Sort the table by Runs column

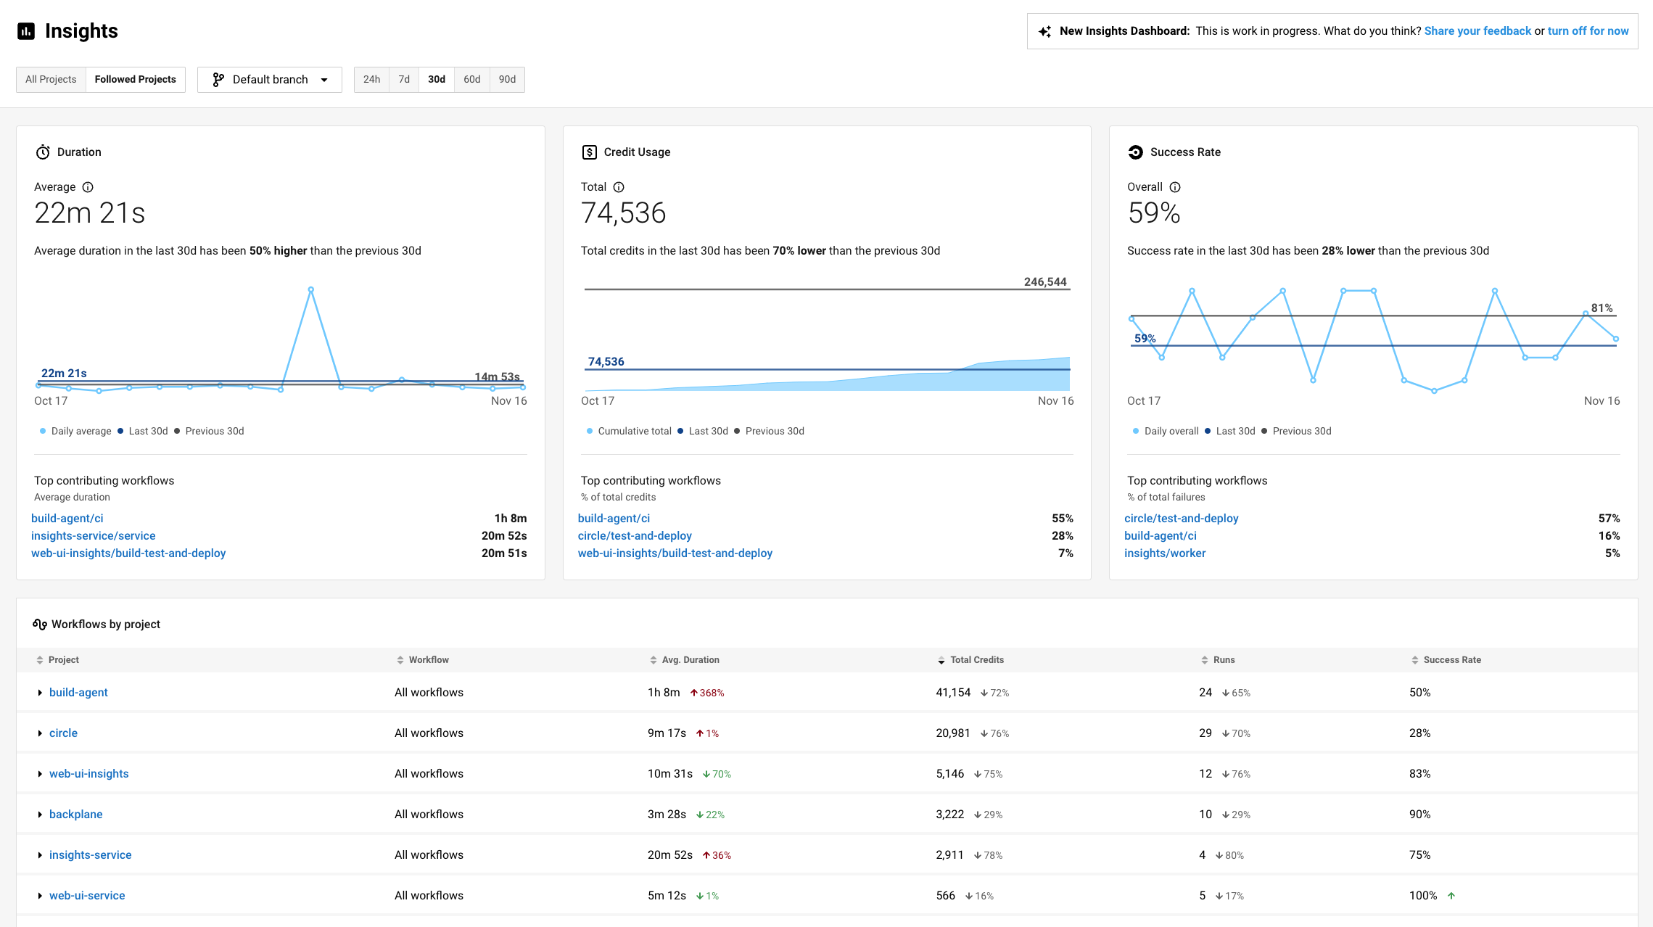coord(1218,660)
